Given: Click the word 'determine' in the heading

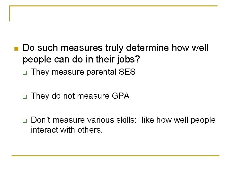Looking at the screenshot, I should [147, 48].
